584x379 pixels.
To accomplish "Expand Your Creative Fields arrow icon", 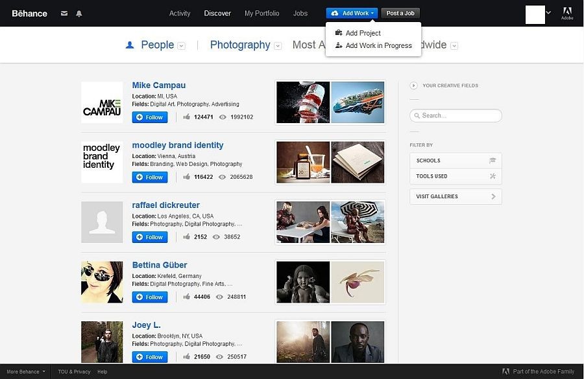I will coord(413,86).
